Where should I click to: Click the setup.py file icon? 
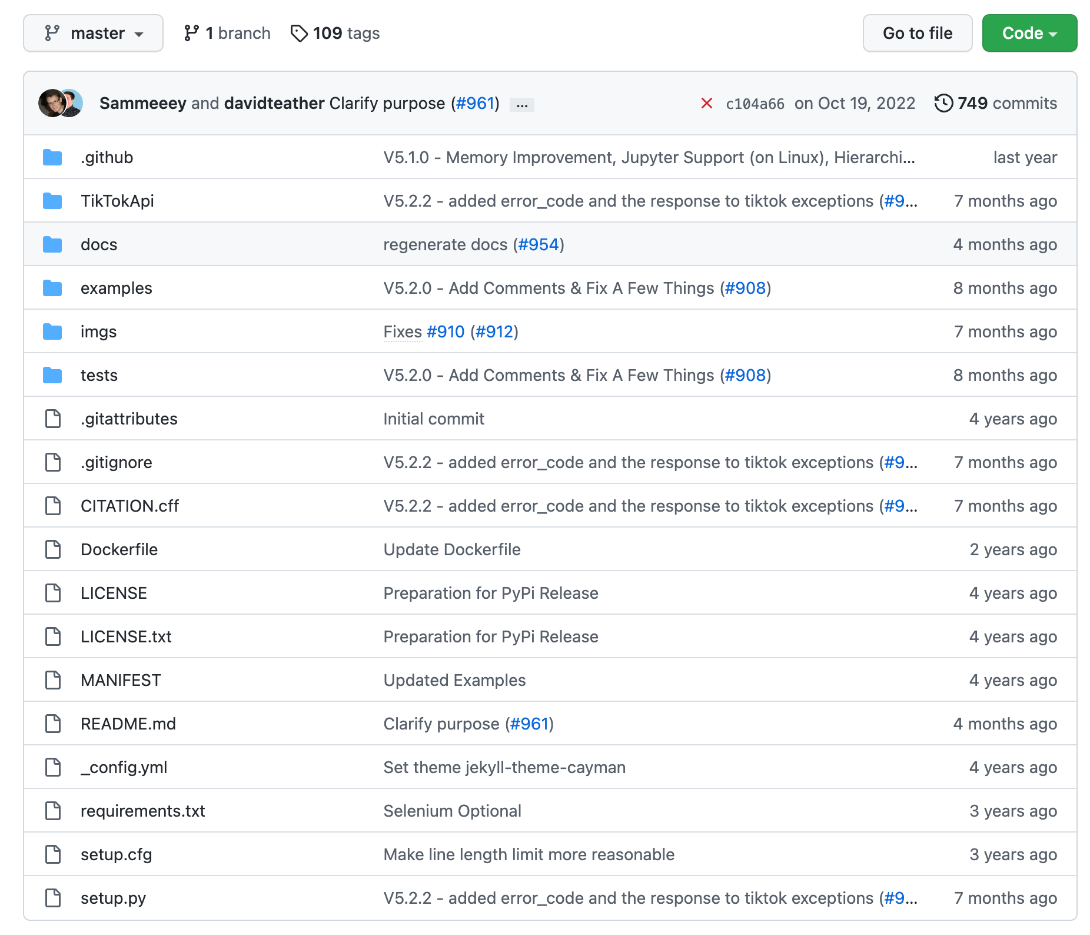pyautogui.click(x=53, y=898)
